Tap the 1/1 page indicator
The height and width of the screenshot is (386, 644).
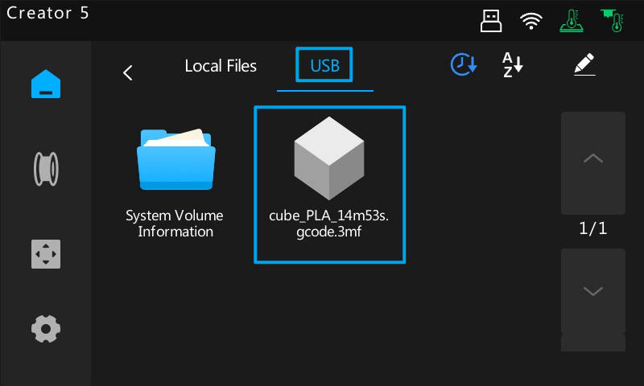(x=592, y=228)
